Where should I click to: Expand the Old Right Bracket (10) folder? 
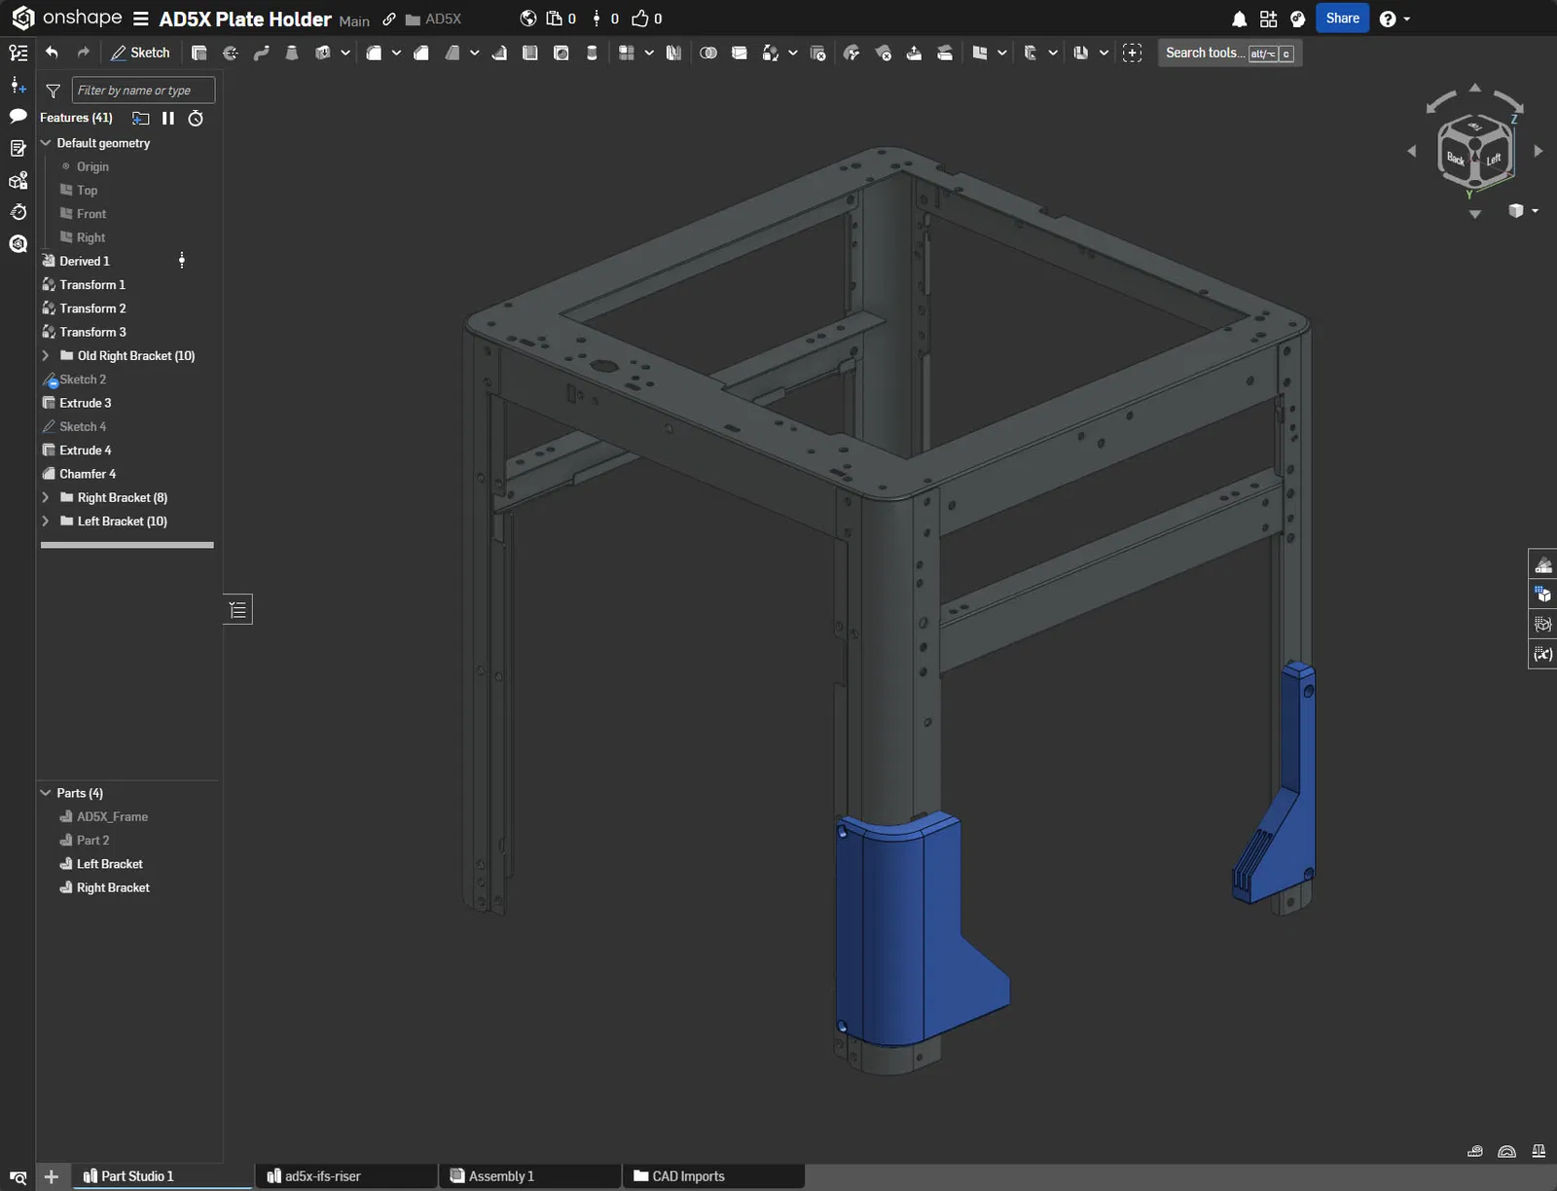tap(46, 356)
